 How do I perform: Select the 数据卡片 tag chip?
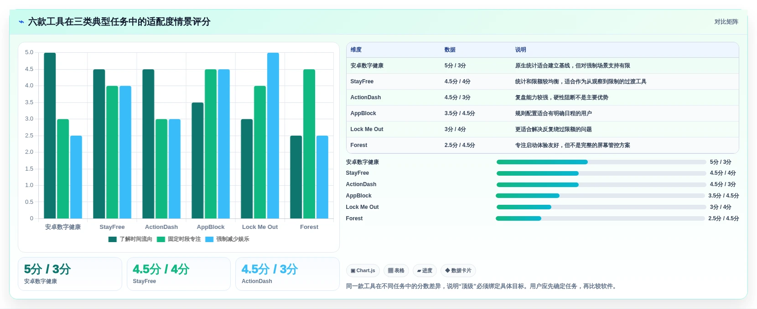(x=458, y=270)
